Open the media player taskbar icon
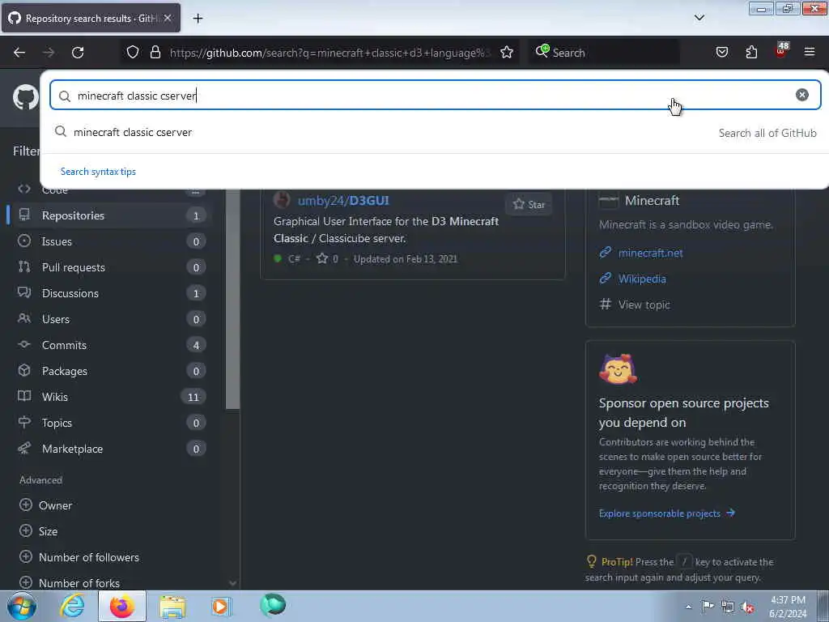Image resolution: width=829 pixels, height=622 pixels. [221, 606]
